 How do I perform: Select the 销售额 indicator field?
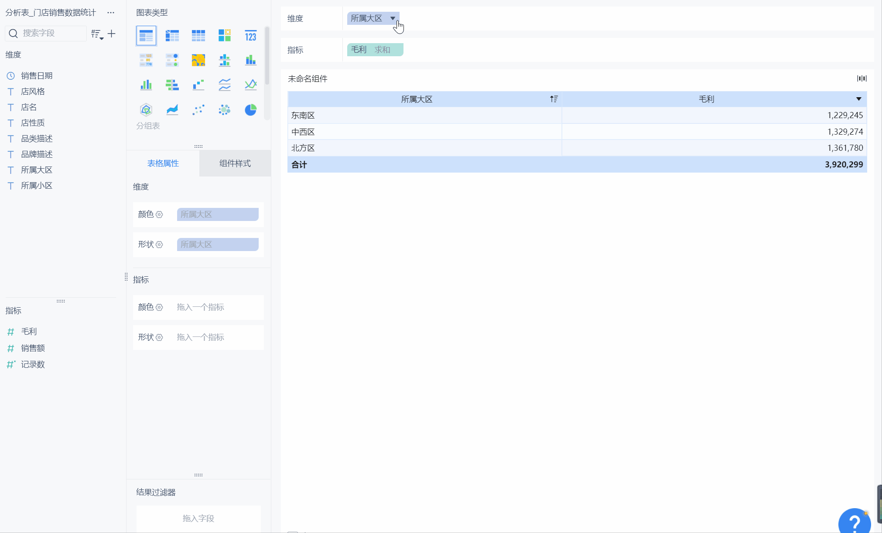click(33, 348)
